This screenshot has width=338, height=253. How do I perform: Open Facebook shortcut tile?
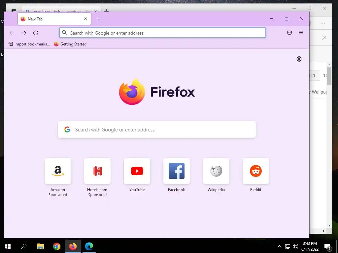tap(177, 171)
